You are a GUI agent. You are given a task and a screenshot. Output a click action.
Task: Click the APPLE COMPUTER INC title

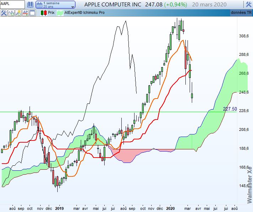(113, 5)
